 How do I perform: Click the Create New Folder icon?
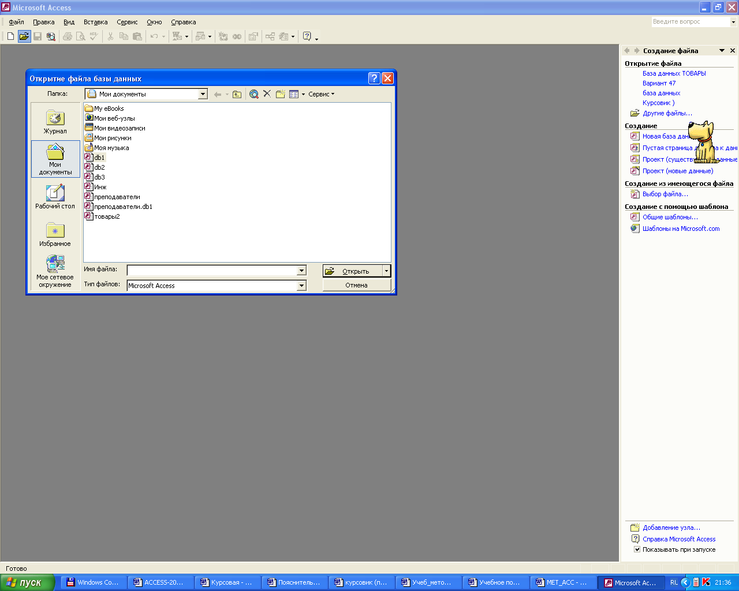(281, 94)
